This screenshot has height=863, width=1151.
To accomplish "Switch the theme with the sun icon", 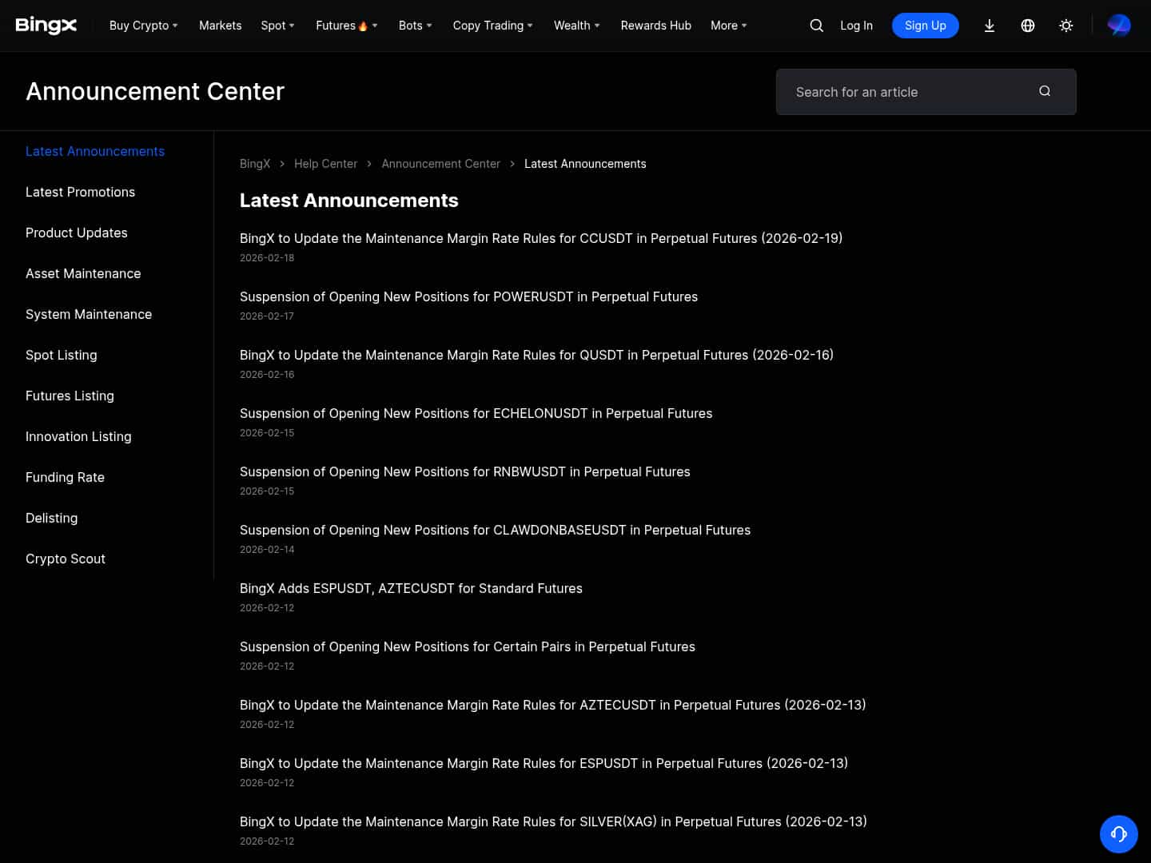I will point(1066,26).
